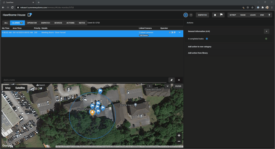Open the Chrome three-dot menu

[272, 8]
